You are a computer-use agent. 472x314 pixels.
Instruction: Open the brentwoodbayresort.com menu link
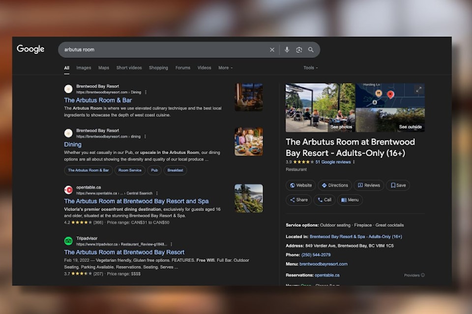(x=324, y=264)
